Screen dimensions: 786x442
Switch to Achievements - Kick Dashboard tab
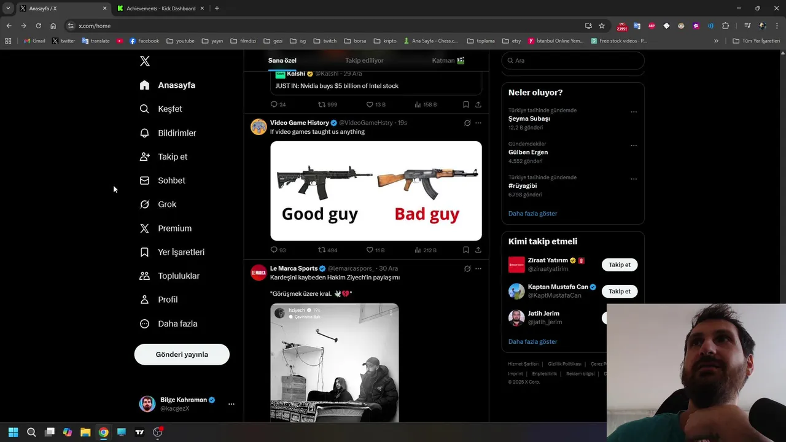point(161,9)
